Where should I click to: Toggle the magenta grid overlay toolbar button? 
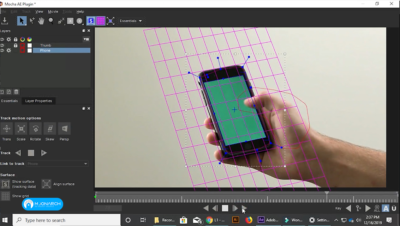coord(101,21)
